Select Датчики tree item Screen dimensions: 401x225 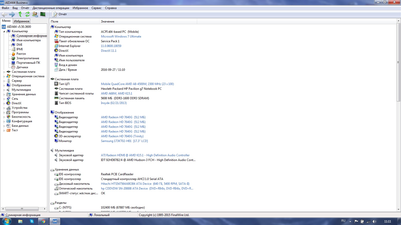22,67
